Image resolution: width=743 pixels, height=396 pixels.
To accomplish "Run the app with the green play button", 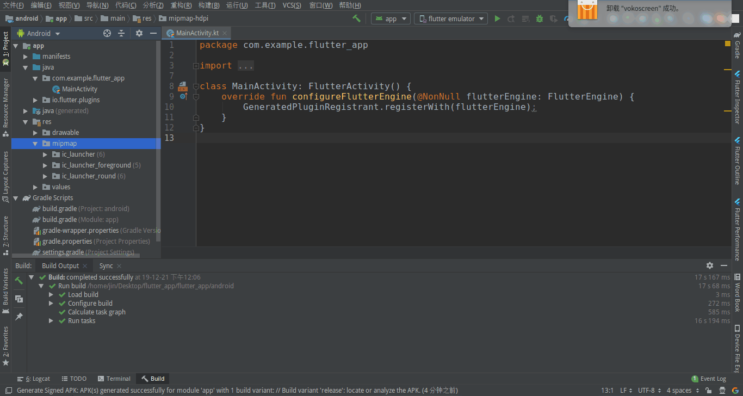I will point(497,18).
